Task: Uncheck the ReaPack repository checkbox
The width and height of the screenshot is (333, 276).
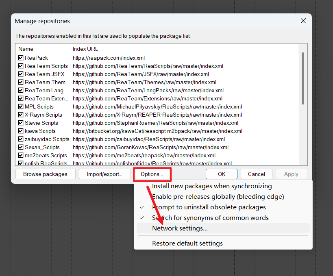Action: [x=21, y=58]
